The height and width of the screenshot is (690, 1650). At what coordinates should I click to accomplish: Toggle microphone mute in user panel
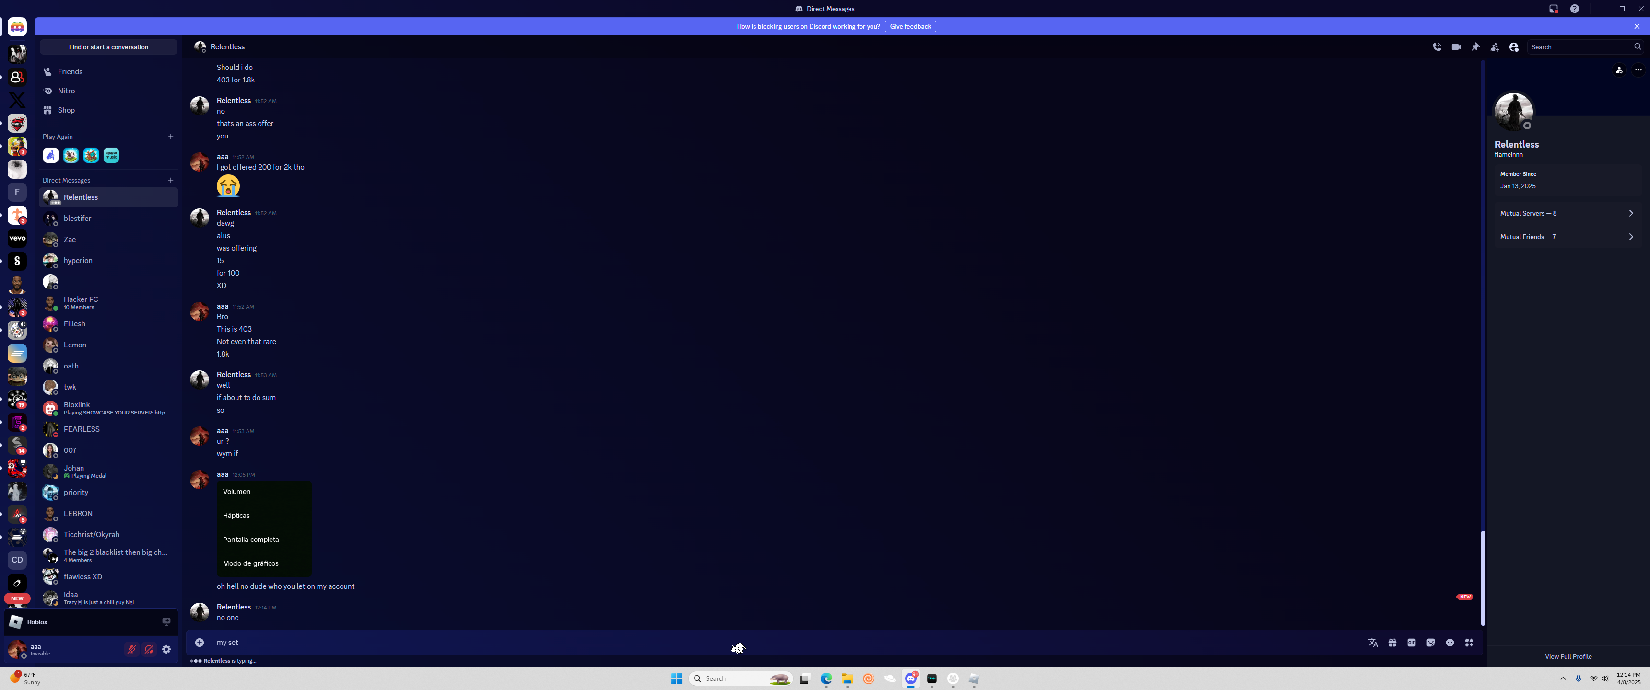[131, 649]
